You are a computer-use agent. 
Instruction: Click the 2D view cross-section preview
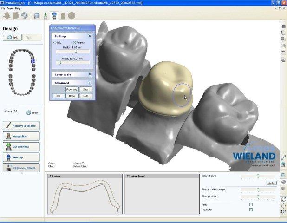[x=85, y=196]
